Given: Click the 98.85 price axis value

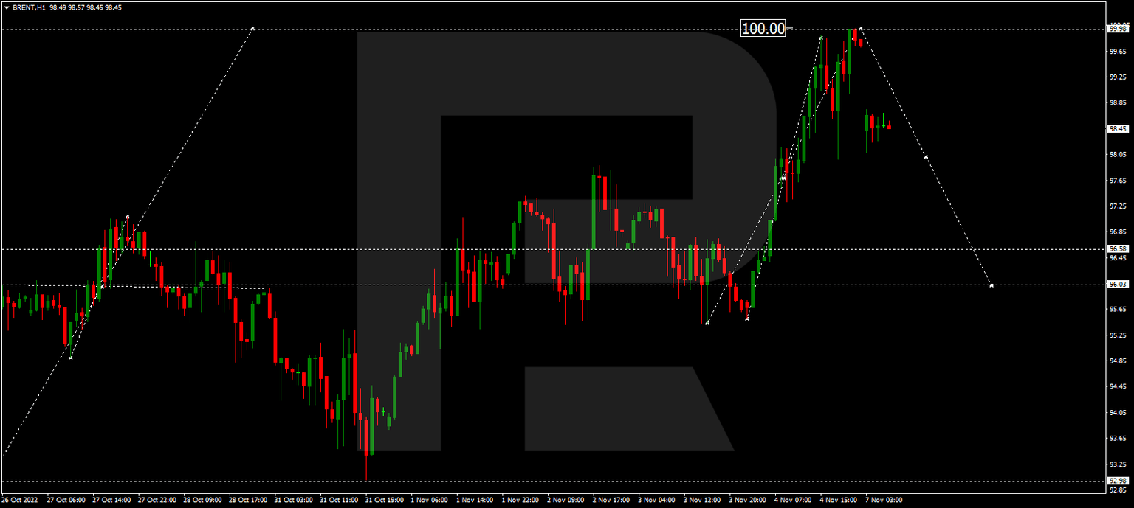Looking at the screenshot, I should click(x=1118, y=103).
